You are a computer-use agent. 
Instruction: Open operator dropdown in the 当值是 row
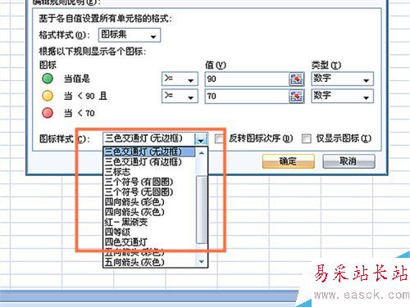[180, 79]
